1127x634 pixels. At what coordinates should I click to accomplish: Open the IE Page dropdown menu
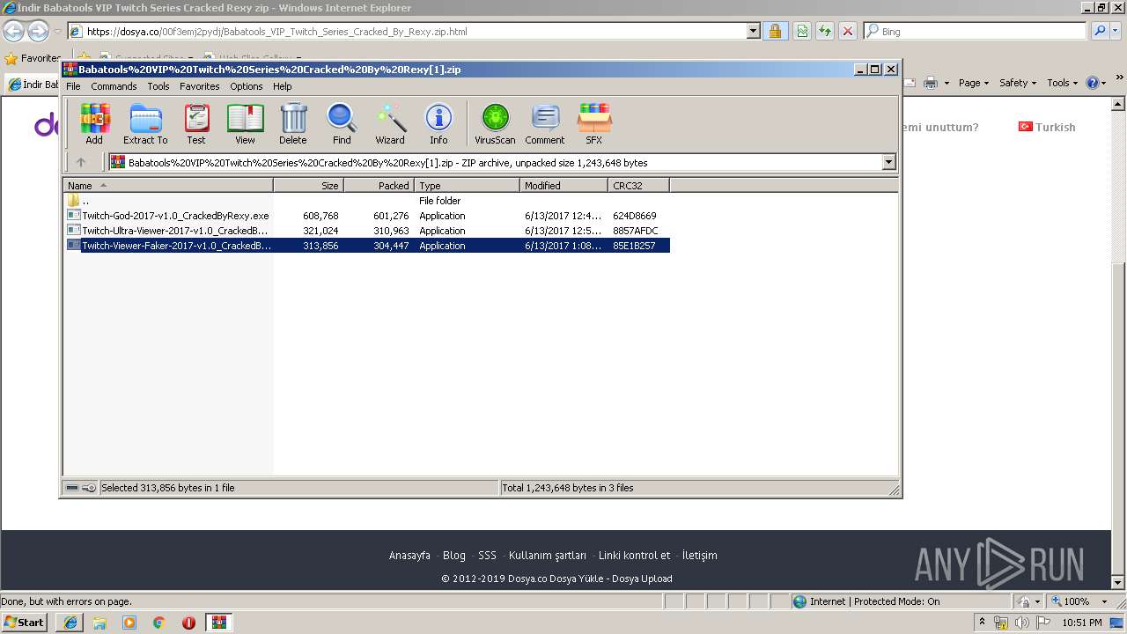[x=974, y=83]
